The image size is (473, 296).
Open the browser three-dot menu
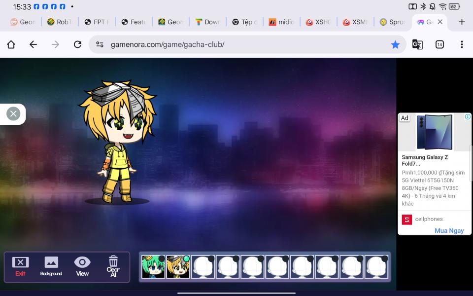click(x=462, y=45)
